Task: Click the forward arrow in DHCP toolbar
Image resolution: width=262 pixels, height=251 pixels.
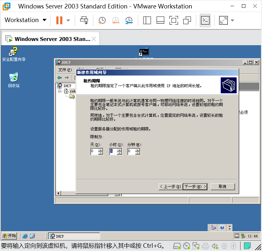Action: point(67,78)
